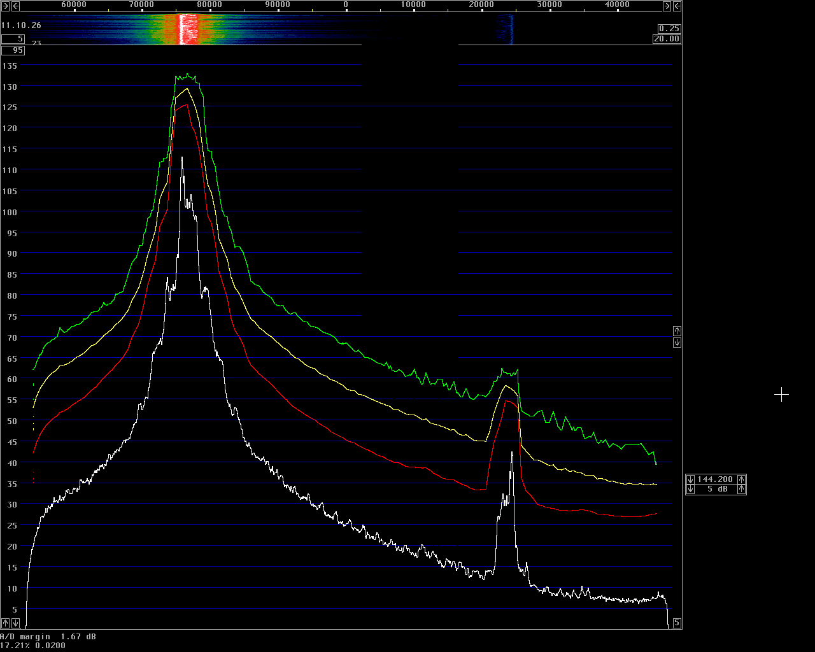Click right arrow at top-left of frequency scale
The image size is (815, 652).
[6, 6]
